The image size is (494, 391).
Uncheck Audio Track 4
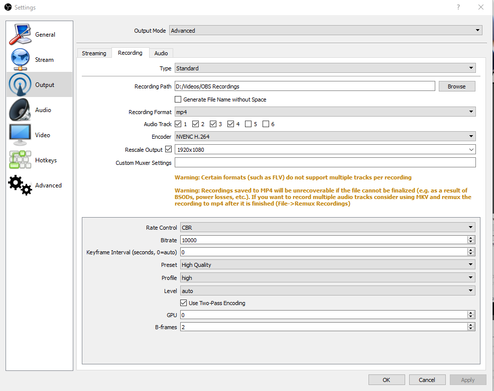point(231,124)
